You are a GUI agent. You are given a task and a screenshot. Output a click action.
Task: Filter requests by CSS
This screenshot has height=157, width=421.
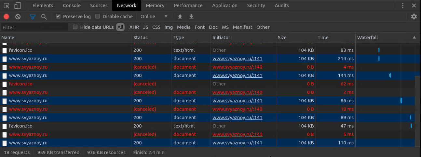tap(156, 27)
